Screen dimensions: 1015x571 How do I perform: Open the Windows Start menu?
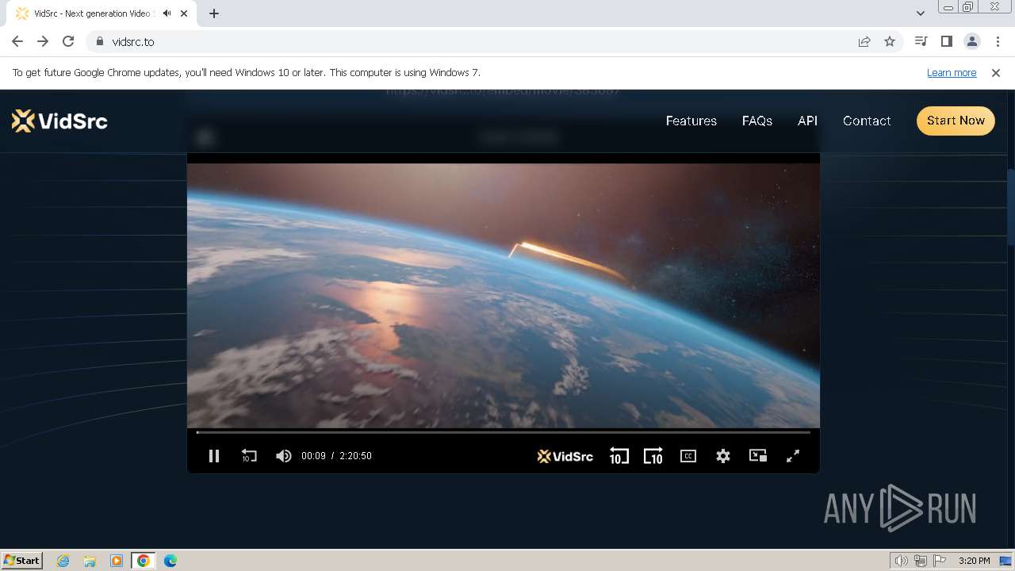tap(22, 560)
